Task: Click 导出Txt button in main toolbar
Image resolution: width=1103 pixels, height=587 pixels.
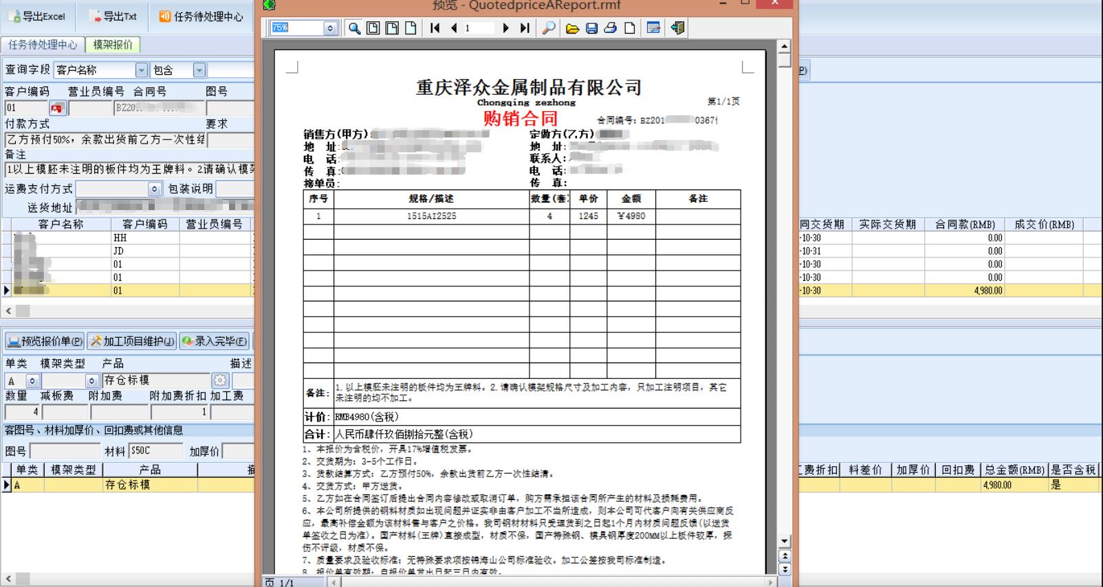Action: (114, 16)
